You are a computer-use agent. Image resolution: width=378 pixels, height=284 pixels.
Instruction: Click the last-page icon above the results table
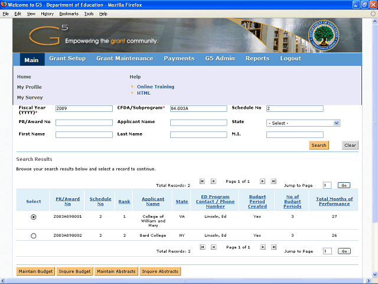(x=274, y=181)
